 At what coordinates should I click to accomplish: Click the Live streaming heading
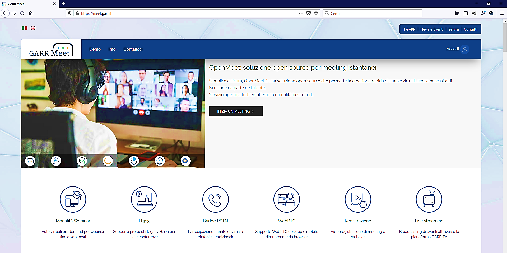click(x=429, y=221)
